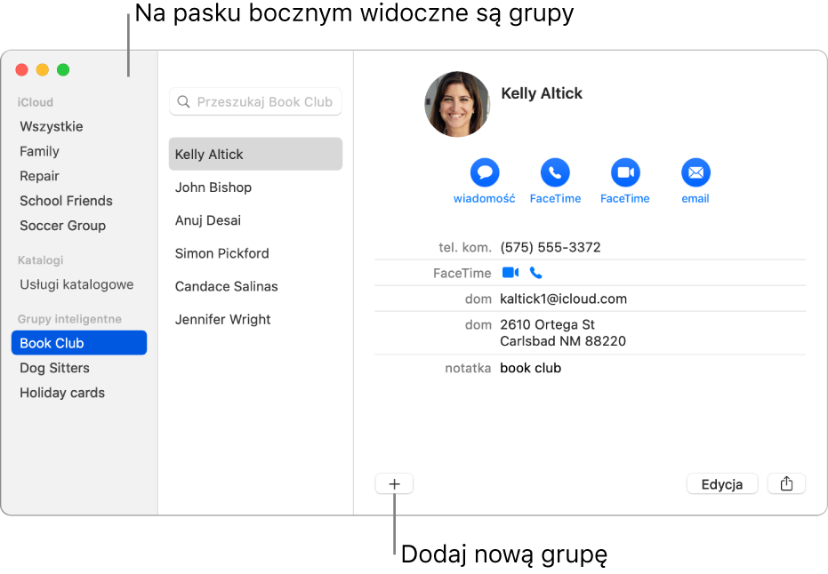Open the Soccer Group list
Screen dimensions: 828x574
tap(63, 226)
